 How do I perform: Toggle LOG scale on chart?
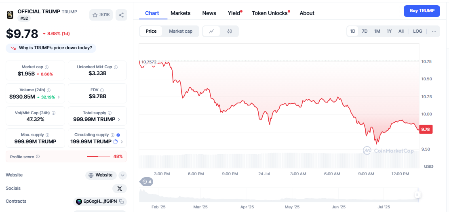[417, 31]
